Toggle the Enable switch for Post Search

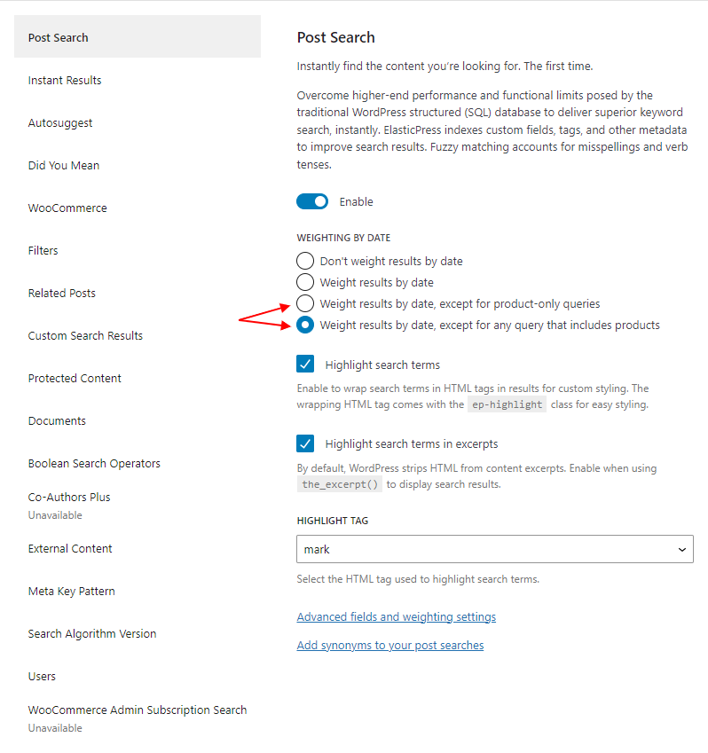(x=312, y=201)
